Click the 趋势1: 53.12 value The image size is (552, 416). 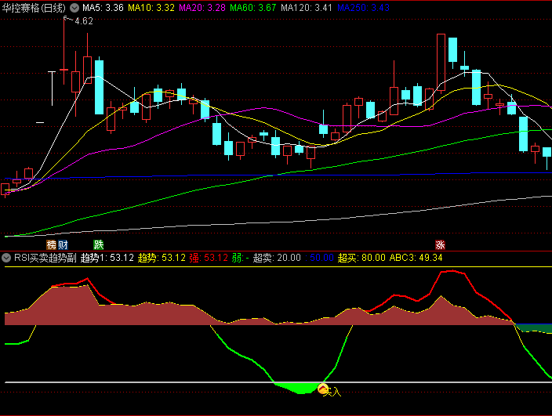click(107, 258)
